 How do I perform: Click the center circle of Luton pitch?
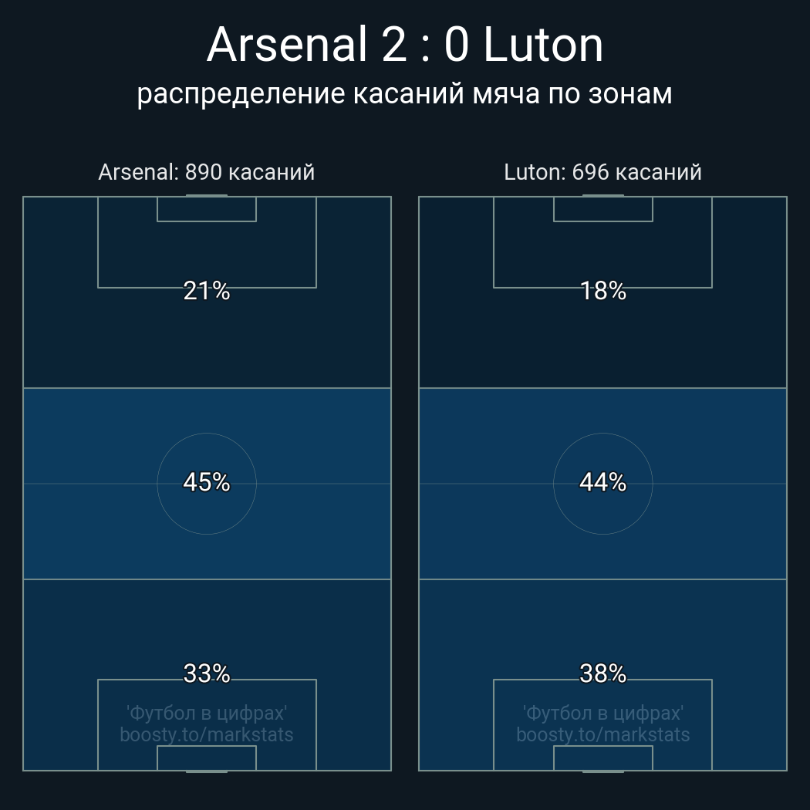pyautogui.click(x=602, y=509)
